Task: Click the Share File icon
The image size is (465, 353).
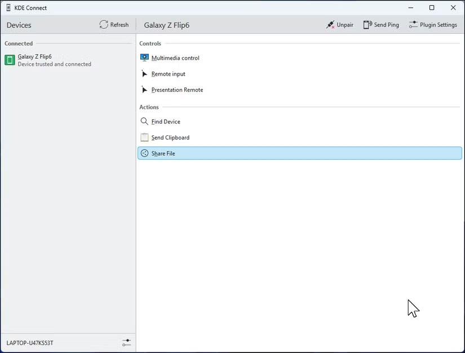Action: click(144, 153)
